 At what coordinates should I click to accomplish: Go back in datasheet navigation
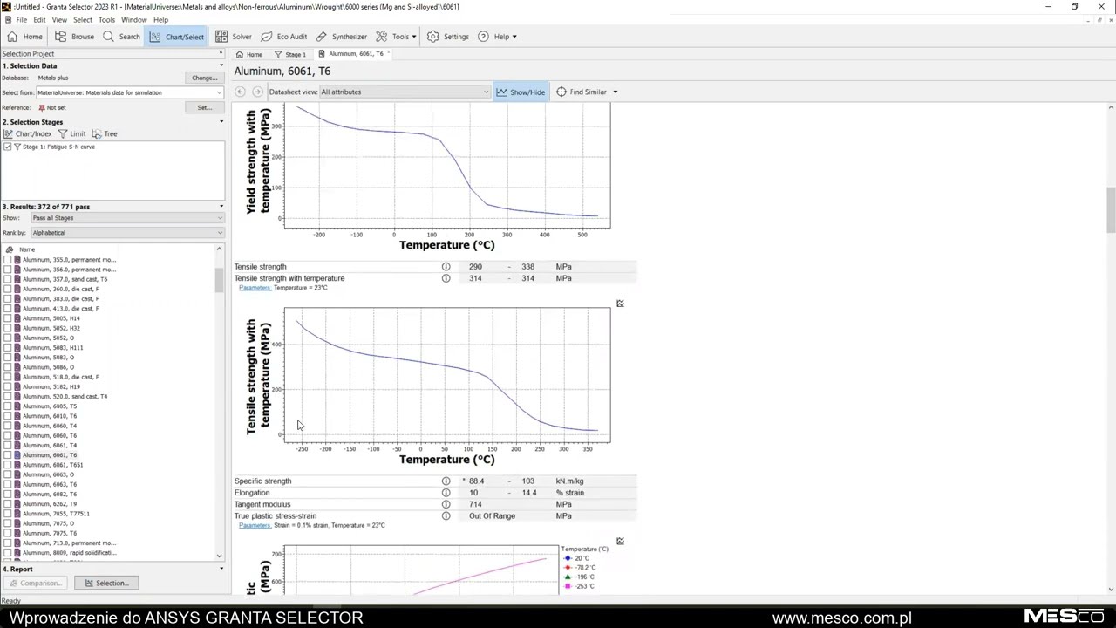pyautogui.click(x=241, y=92)
